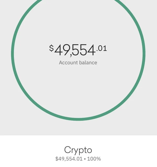157x167 pixels.
Task: Tap the right edge of the green ring
Action: 144,54
